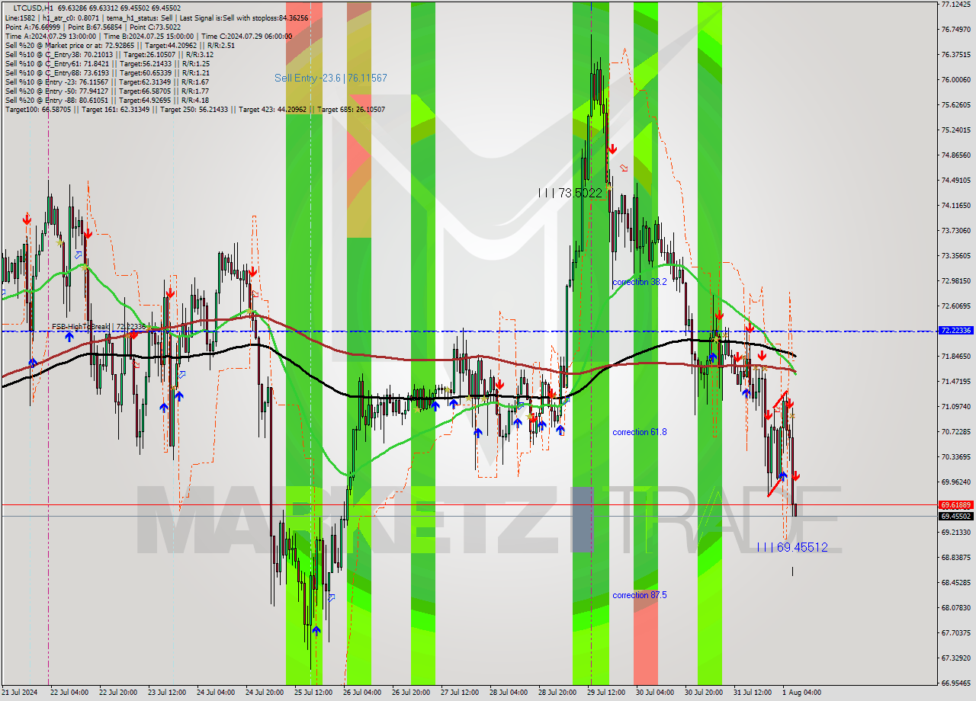Screen dimensions: 976x701
Task: Click the 'Sell %10 @ C_Entry88' line
Action: tap(107, 72)
